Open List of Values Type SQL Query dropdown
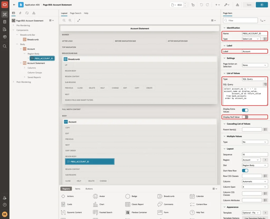The height and width of the screenshot is (219, 270). (255, 79)
